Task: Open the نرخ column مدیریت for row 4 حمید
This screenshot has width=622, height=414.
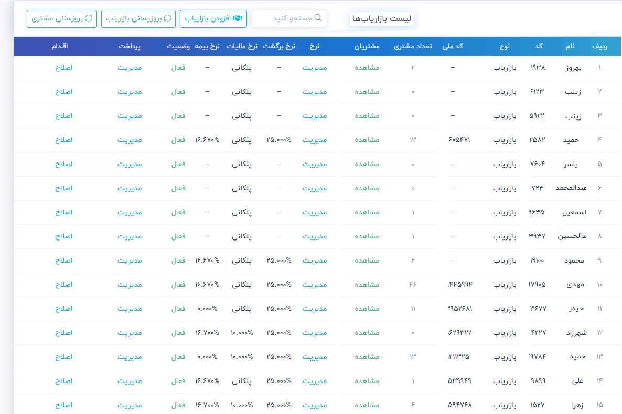Action: (x=315, y=140)
